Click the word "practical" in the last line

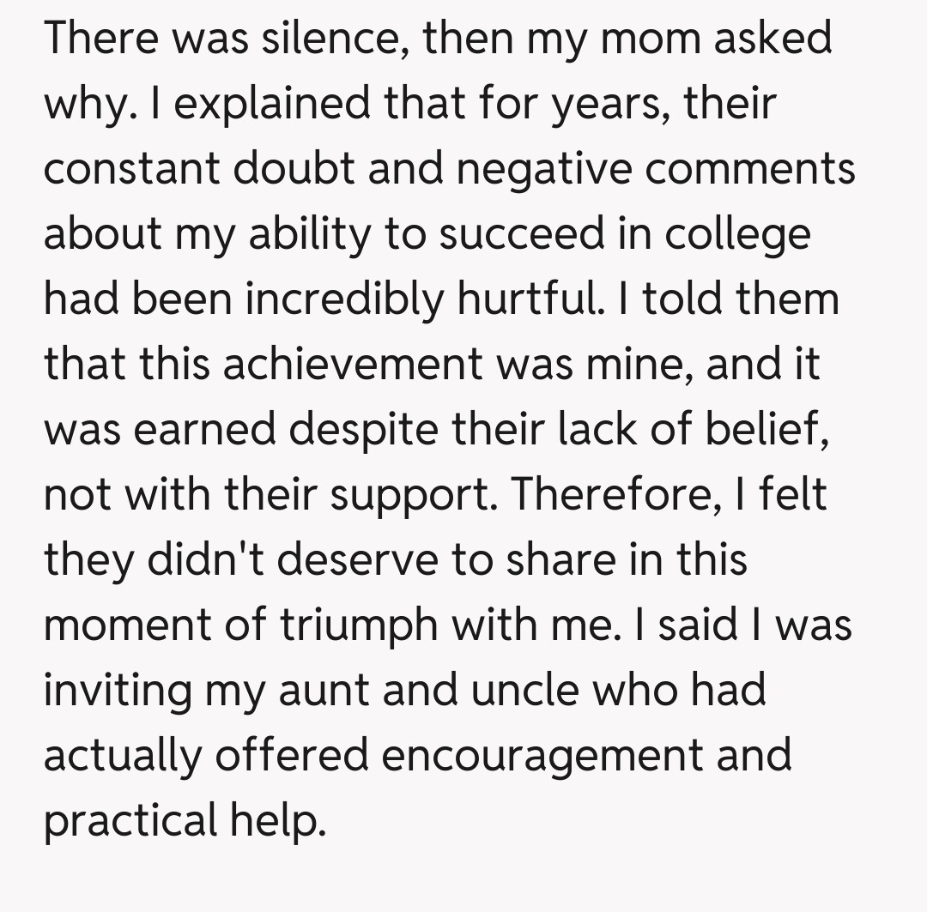point(131,820)
